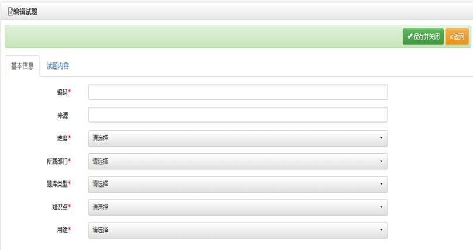Switch to the 基本信息 tab
Viewport: 473px width, 250px height.
[x=22, y=66]
